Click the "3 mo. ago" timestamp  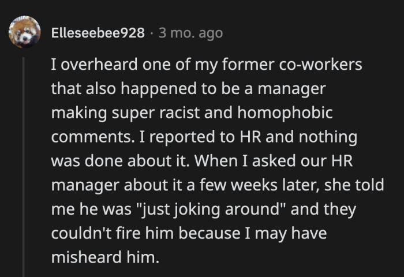(x=190, y=33)
